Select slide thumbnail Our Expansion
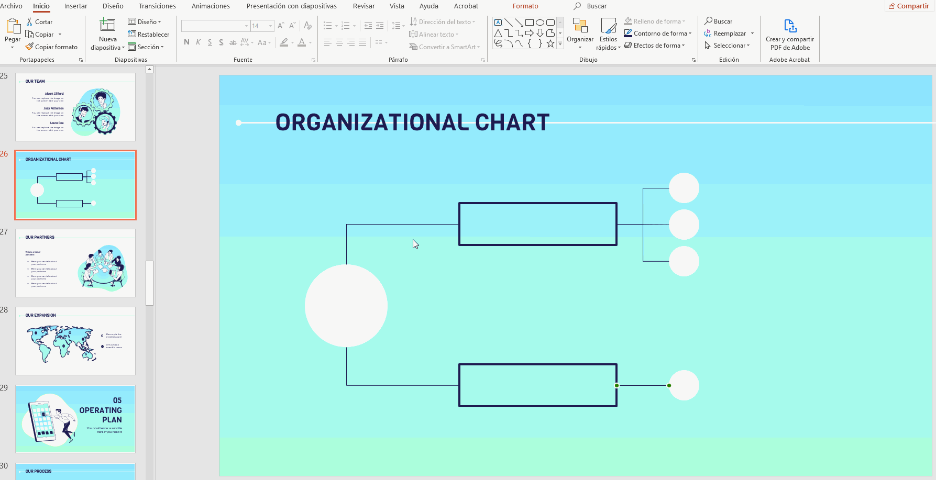 point(75,341)
